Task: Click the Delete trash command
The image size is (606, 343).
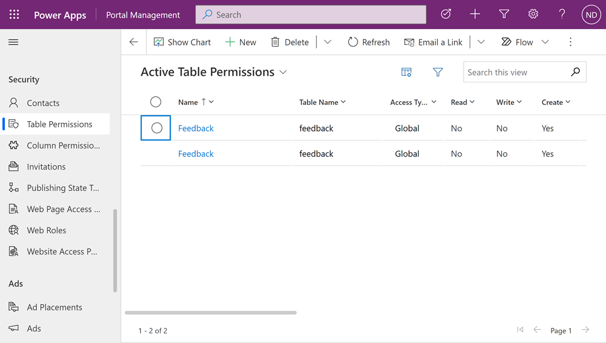Action: [290, 42]
